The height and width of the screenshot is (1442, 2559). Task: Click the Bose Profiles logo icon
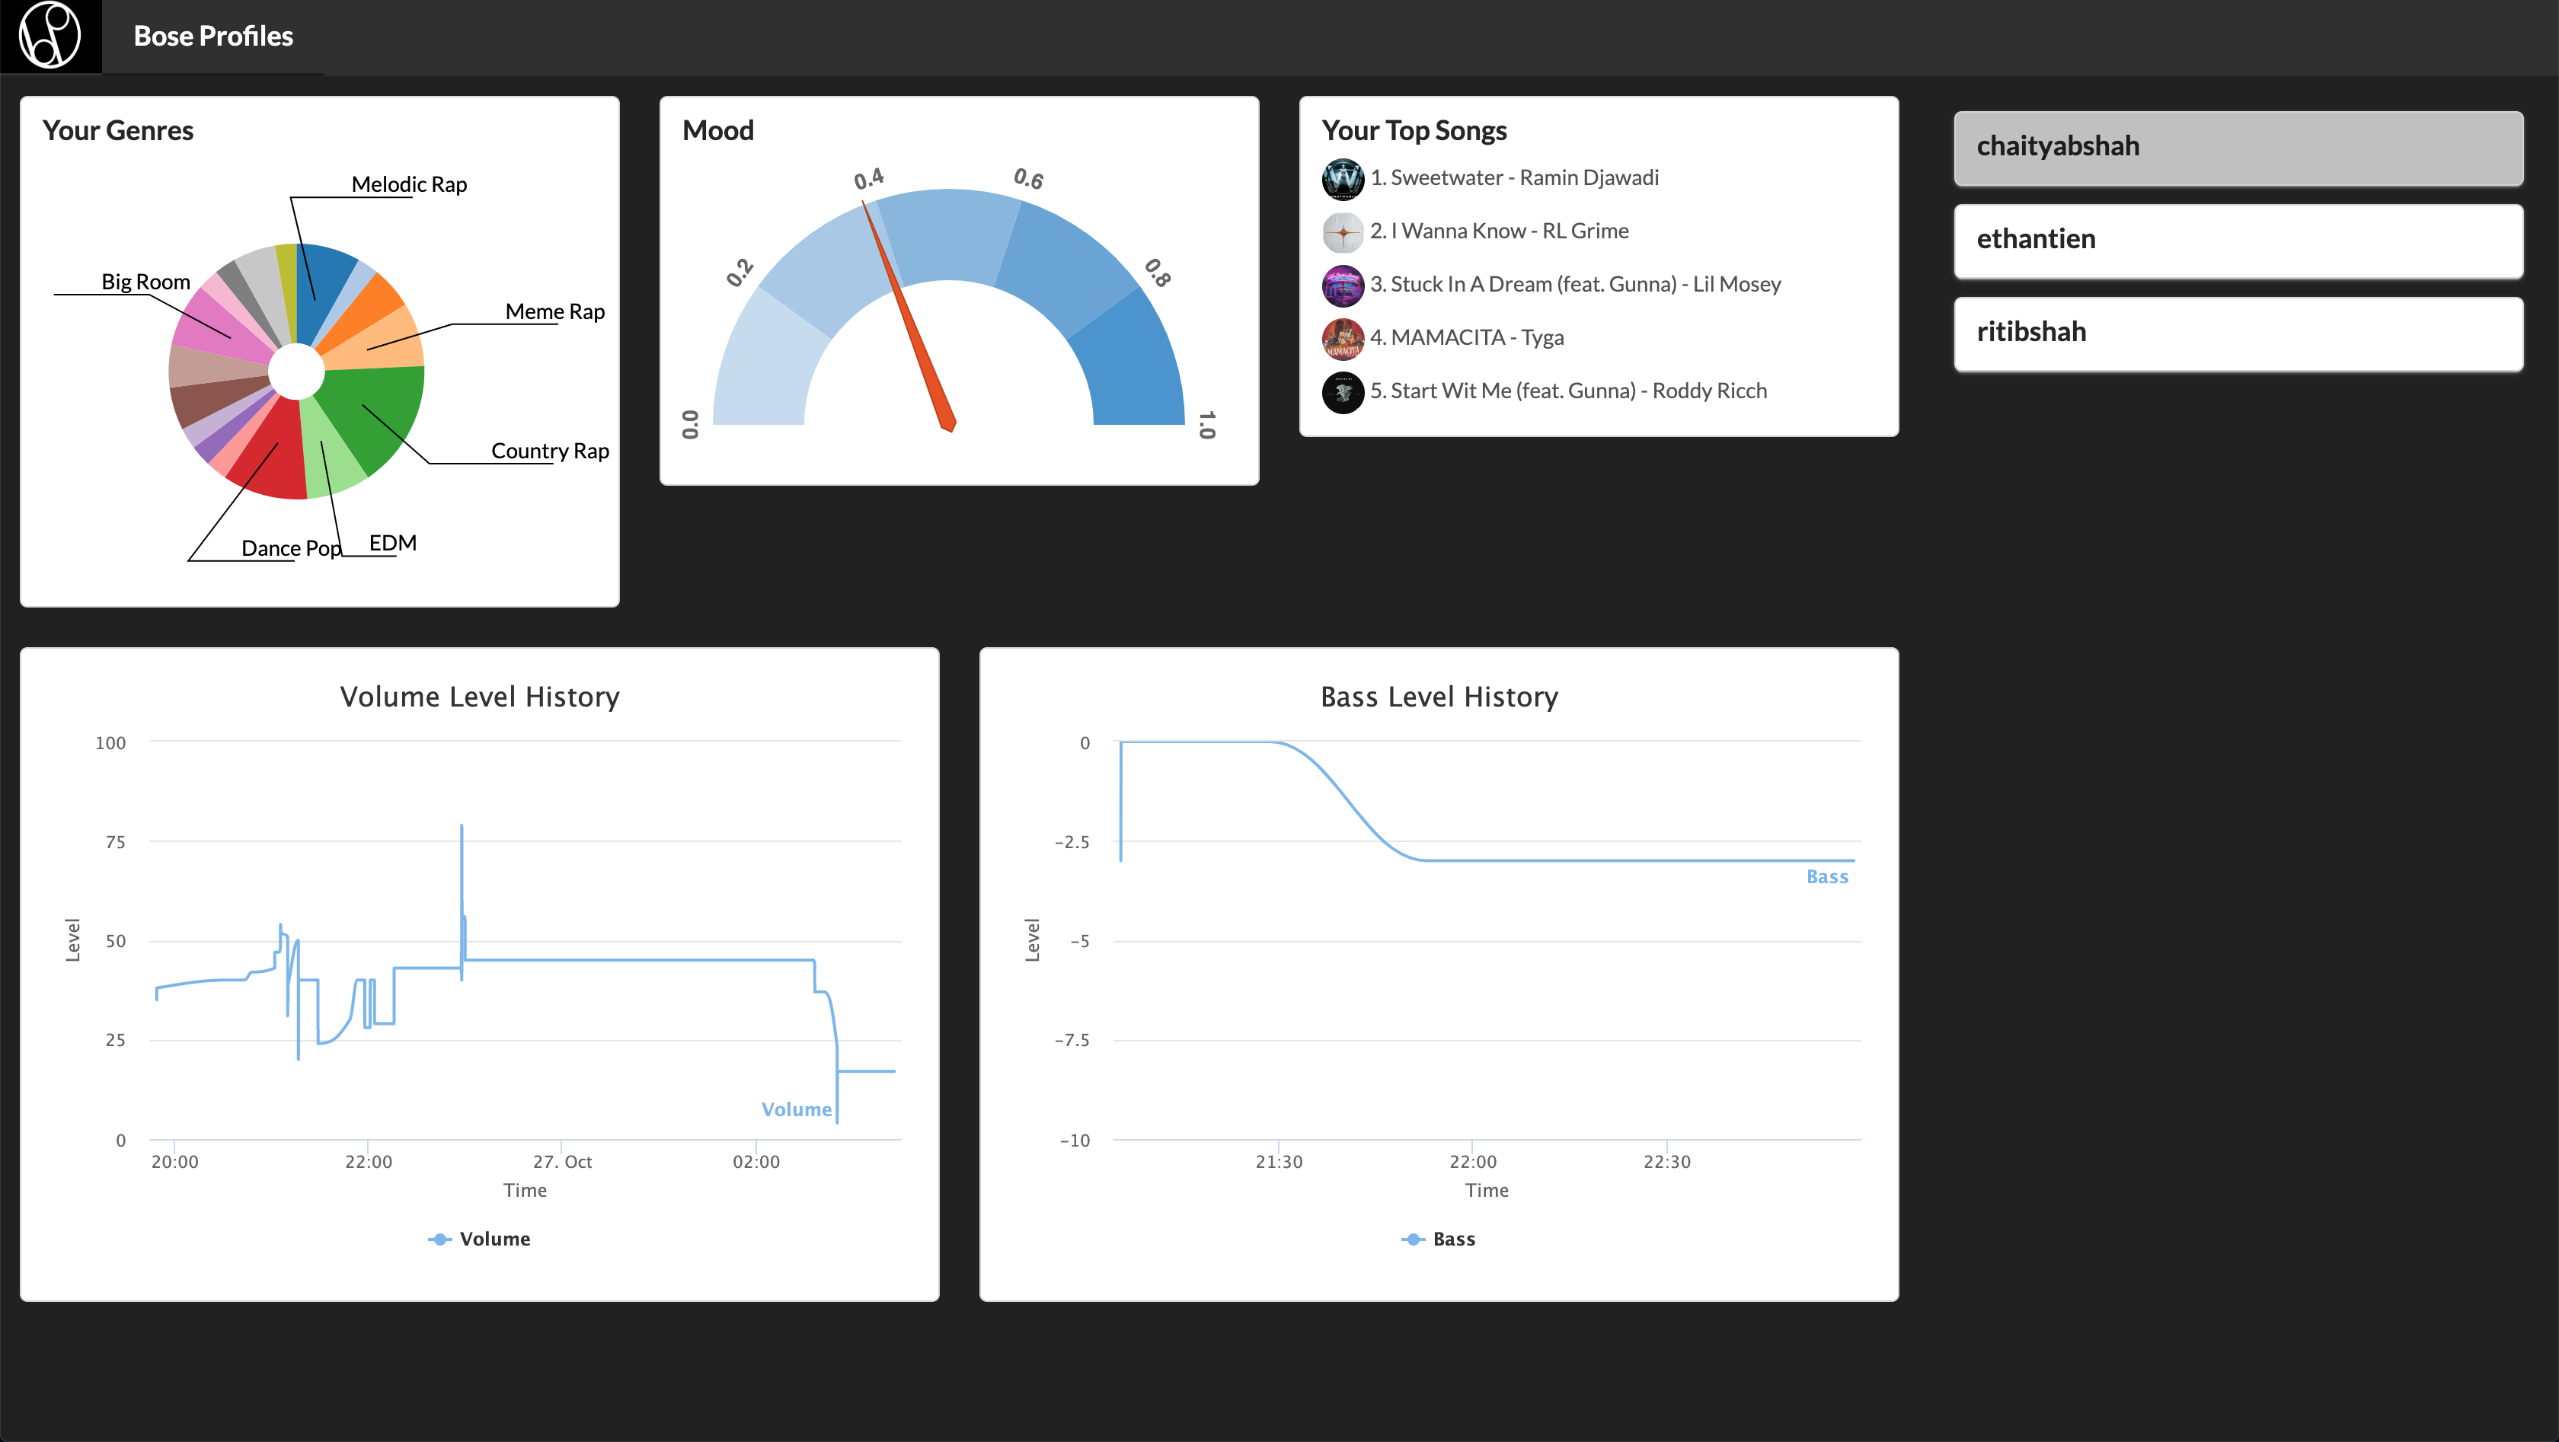50,36
